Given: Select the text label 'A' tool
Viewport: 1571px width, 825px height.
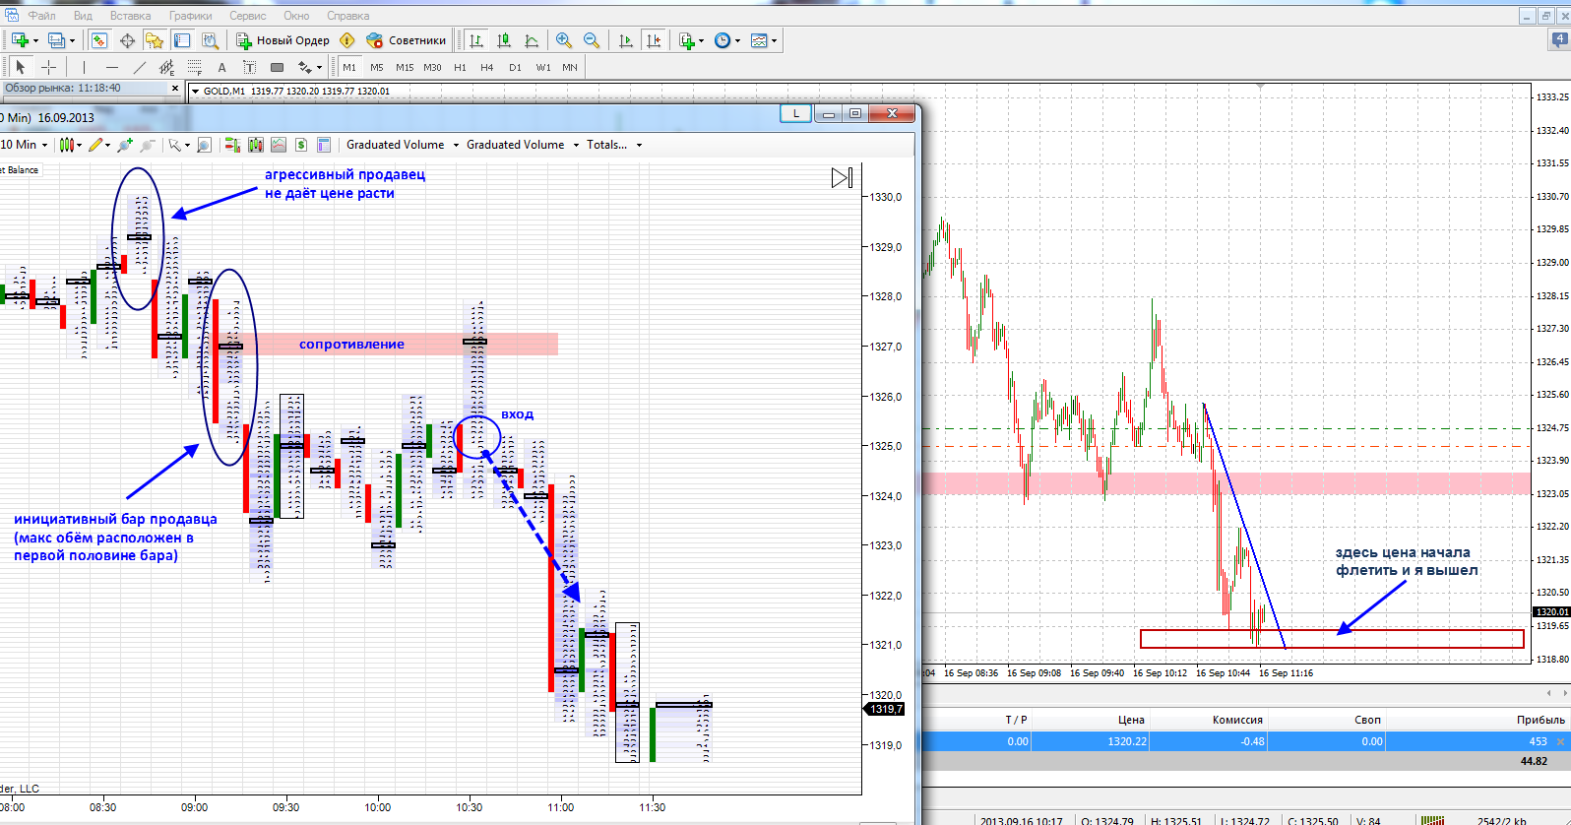Looking at the screenshot, I should point(221,67).
